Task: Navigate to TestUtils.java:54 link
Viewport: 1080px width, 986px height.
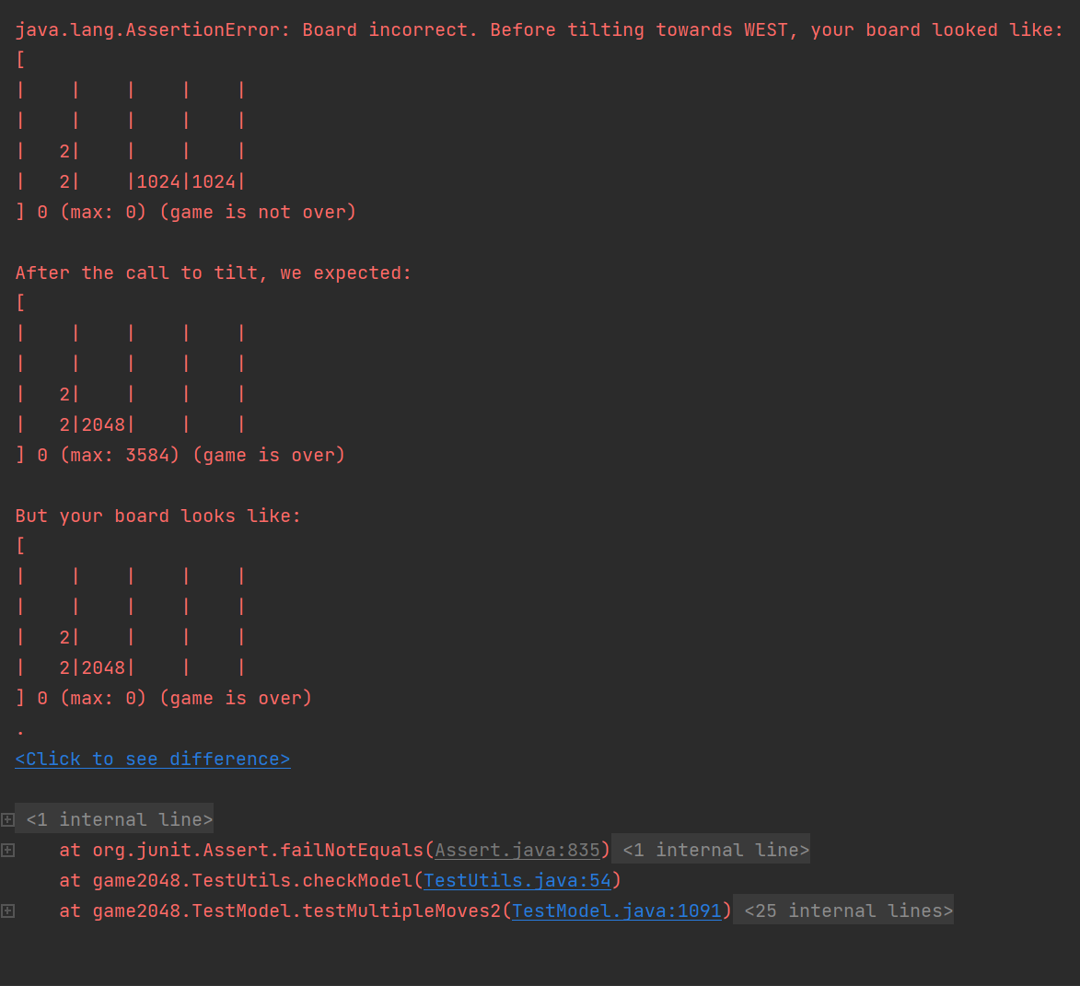Action: click(x=517, y=880)
